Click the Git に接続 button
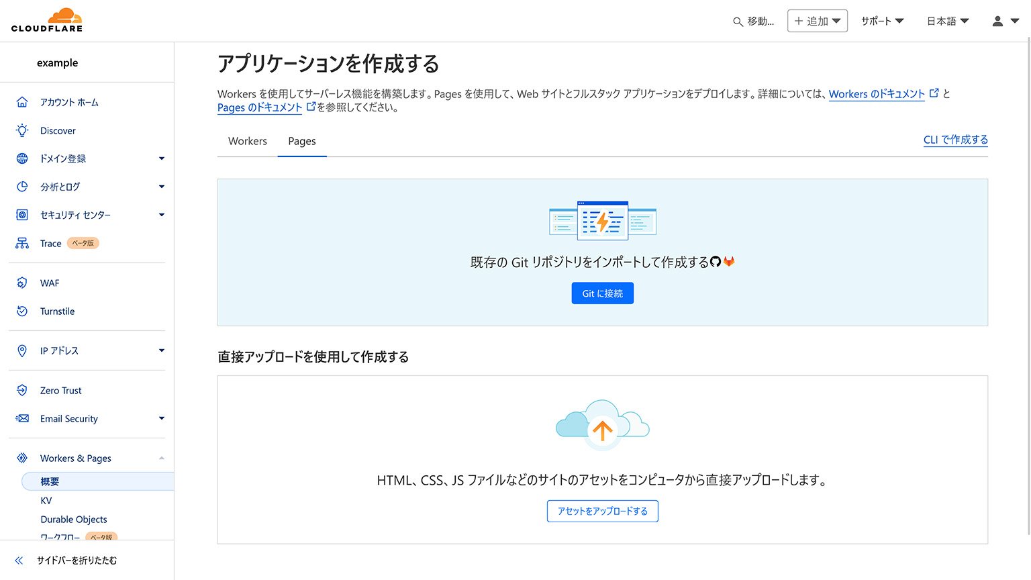 603,293
